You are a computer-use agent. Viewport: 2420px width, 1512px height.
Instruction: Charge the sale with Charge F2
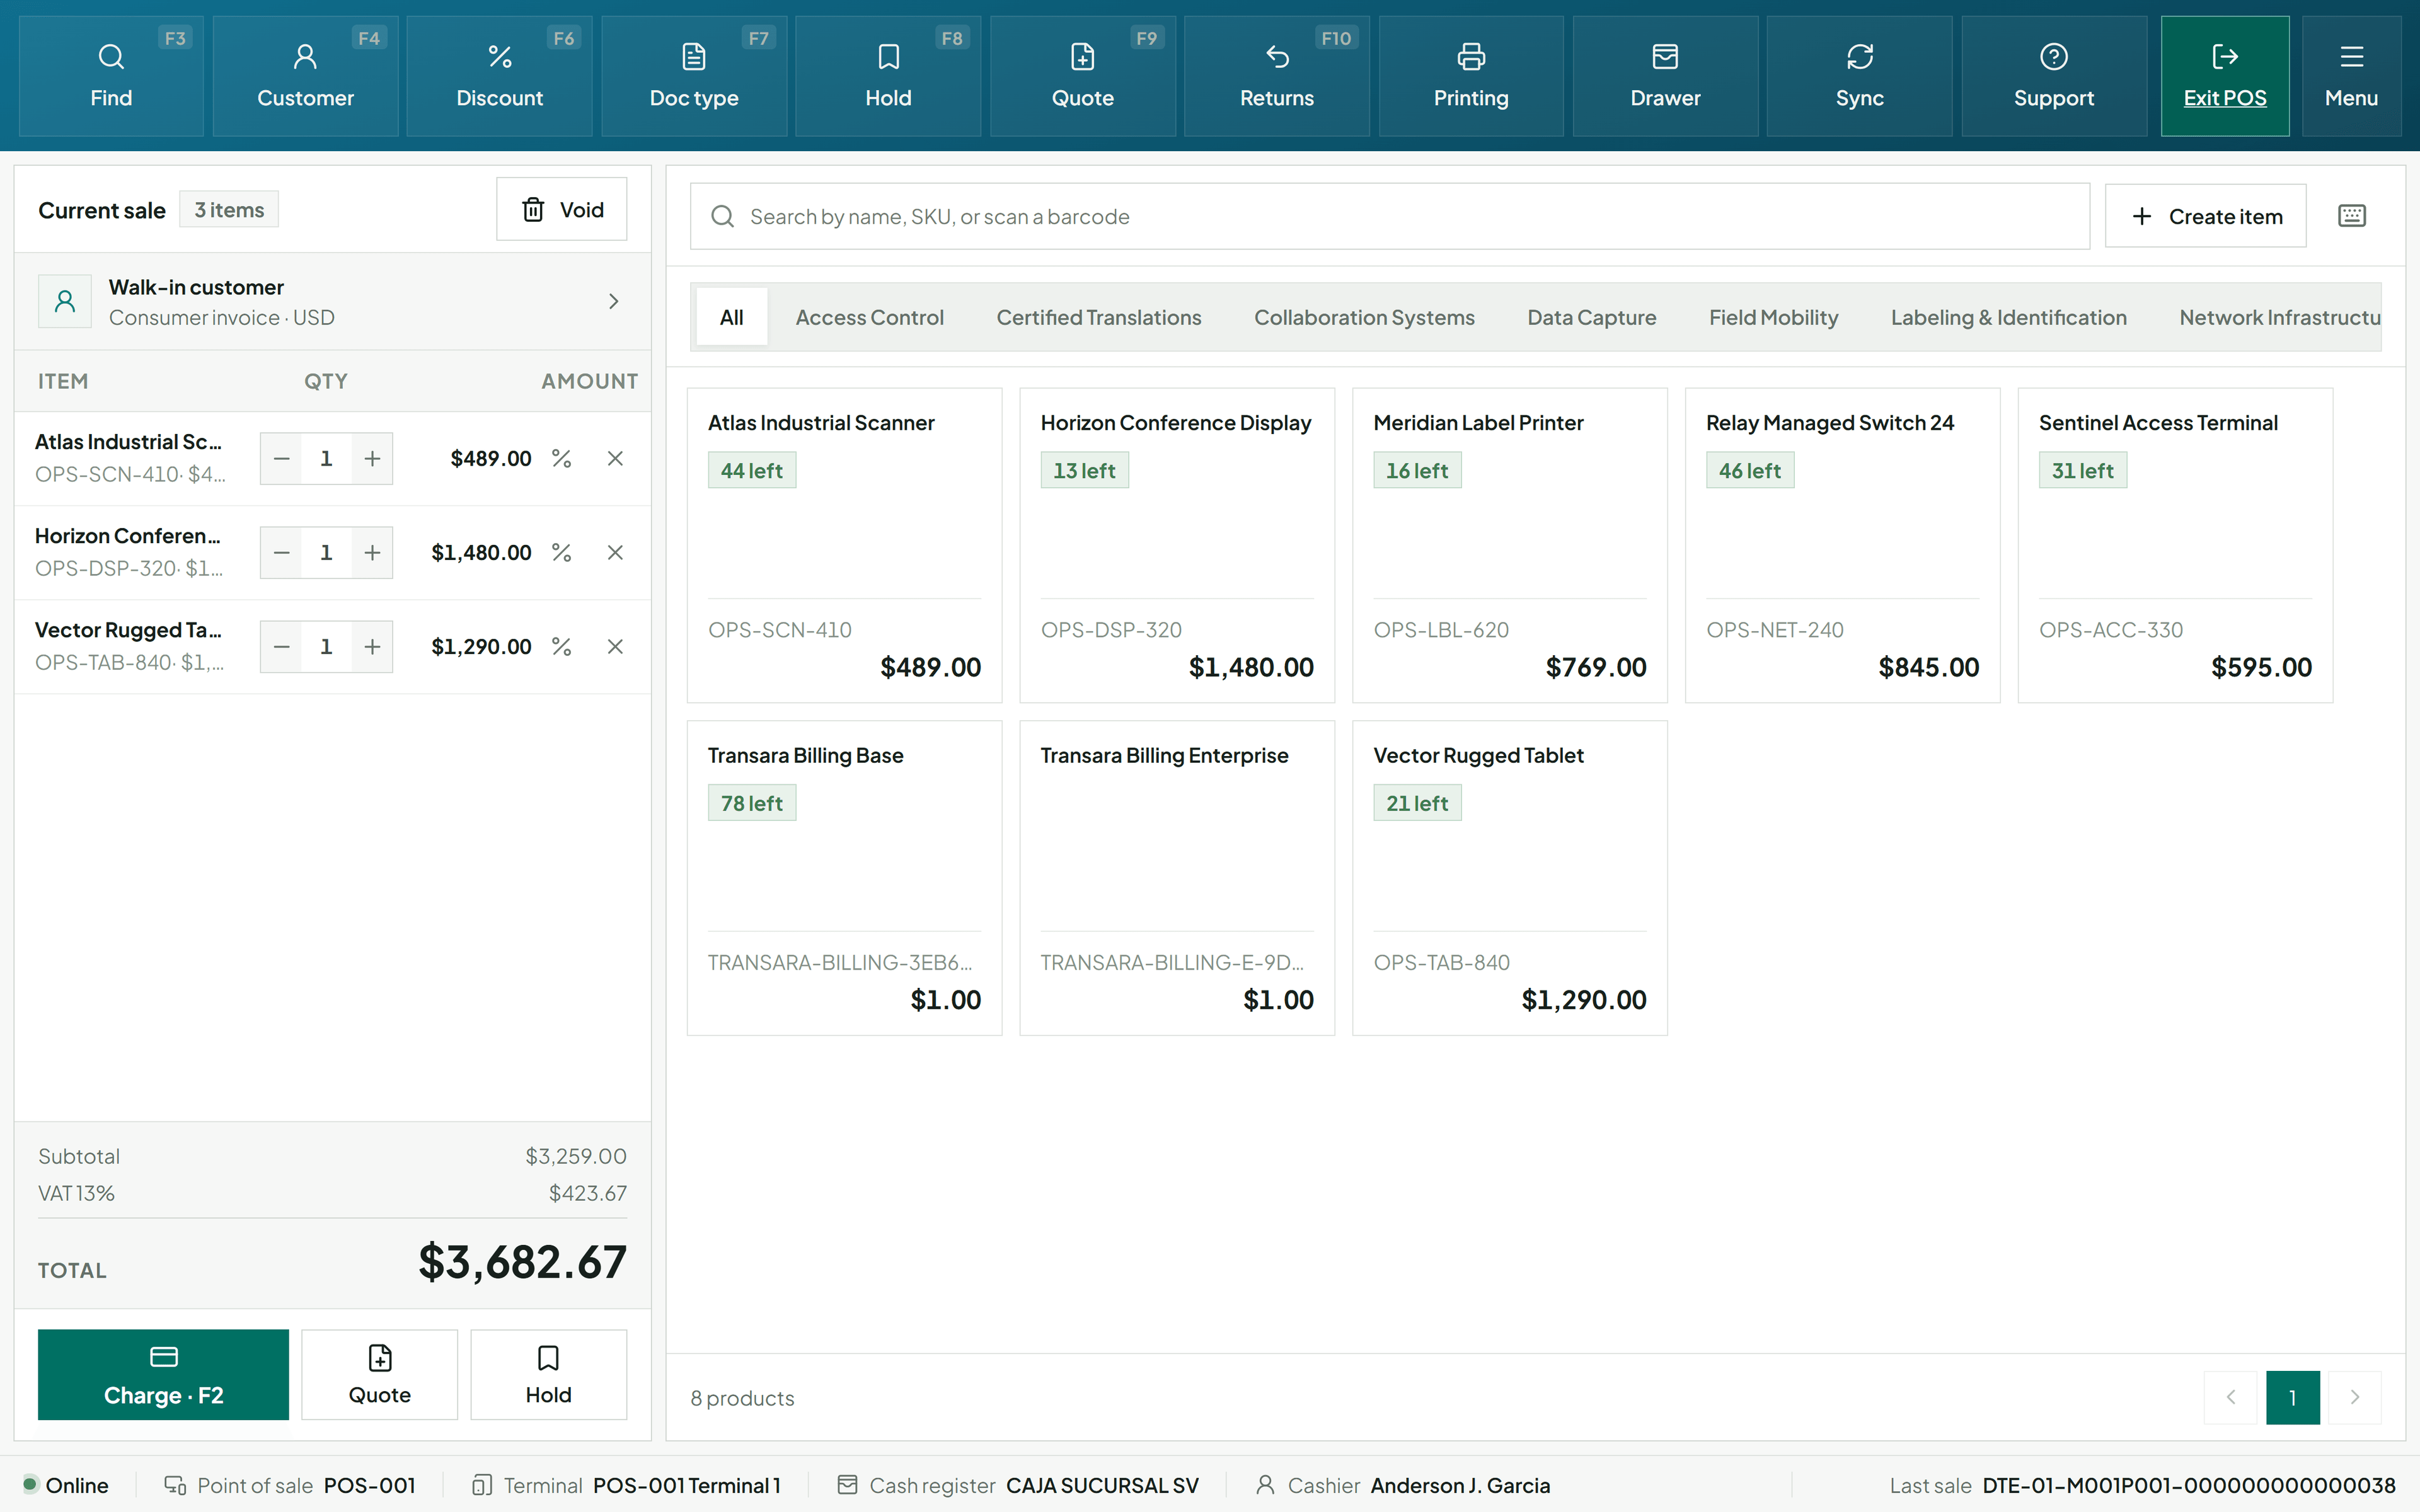pos(163,1374)
